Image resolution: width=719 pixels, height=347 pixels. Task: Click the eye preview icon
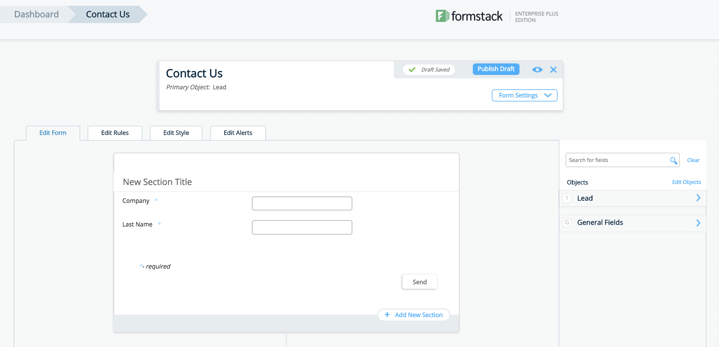pos(537,69)
